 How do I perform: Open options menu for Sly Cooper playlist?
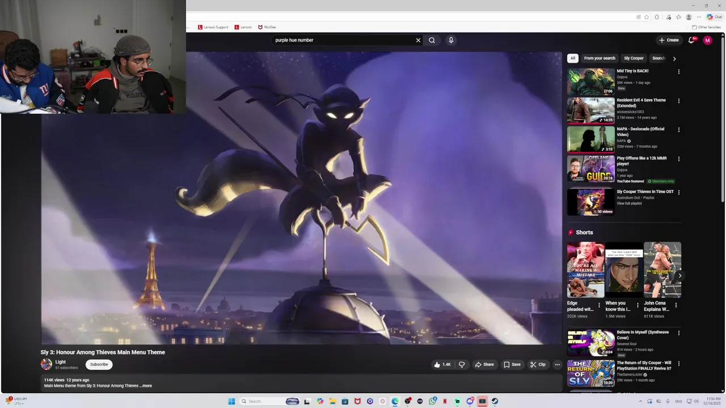[x=678, y=192]
